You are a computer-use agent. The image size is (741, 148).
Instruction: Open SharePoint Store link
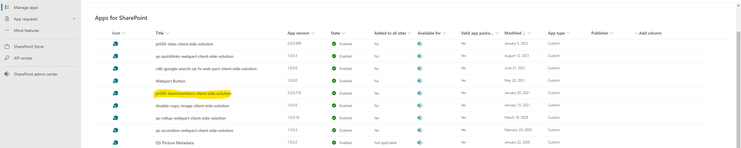[x=29, y=46]
